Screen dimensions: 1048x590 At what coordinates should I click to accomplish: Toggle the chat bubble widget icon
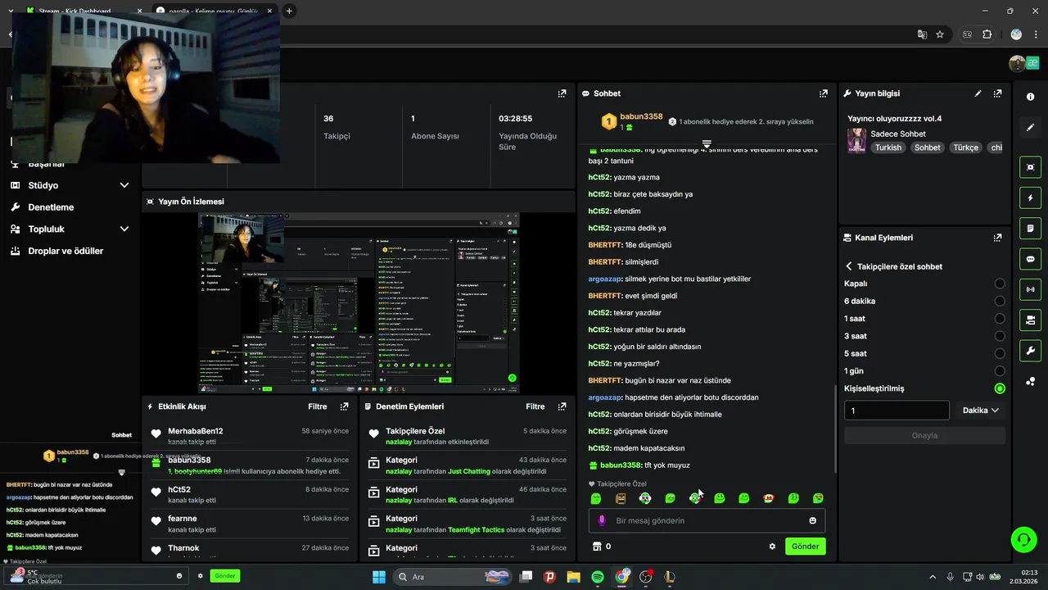point(1030,259)
